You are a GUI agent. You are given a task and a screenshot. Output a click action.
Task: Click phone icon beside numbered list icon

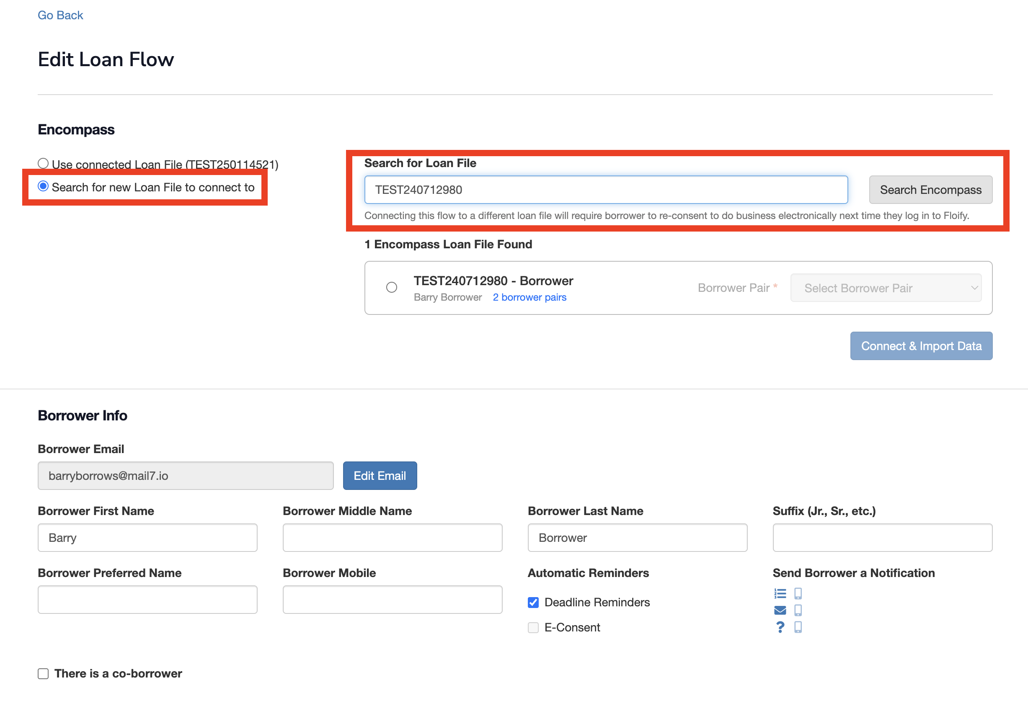[798, 593]
